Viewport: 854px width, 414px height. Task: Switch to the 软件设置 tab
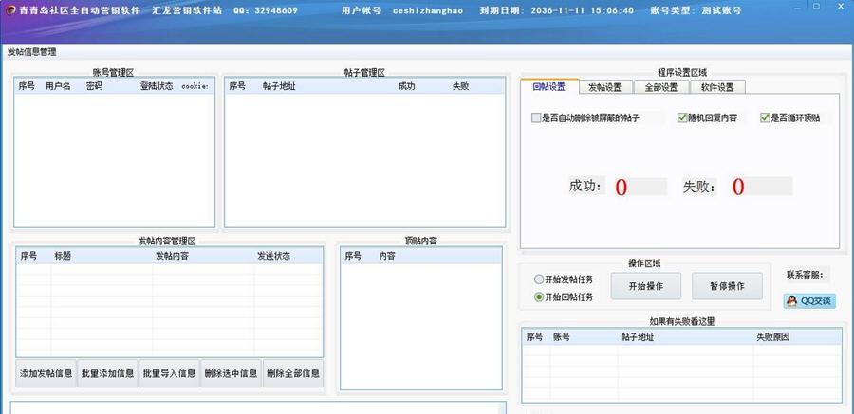(717, 87)
